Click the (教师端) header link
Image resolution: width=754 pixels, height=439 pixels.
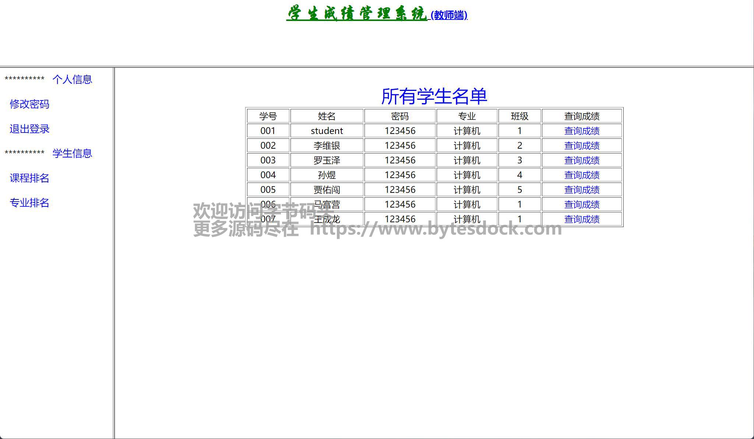(x=449, y=15)
